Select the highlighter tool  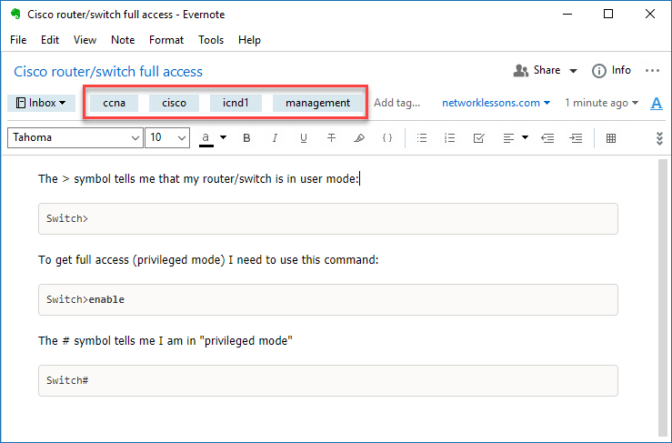click(359, 138)
